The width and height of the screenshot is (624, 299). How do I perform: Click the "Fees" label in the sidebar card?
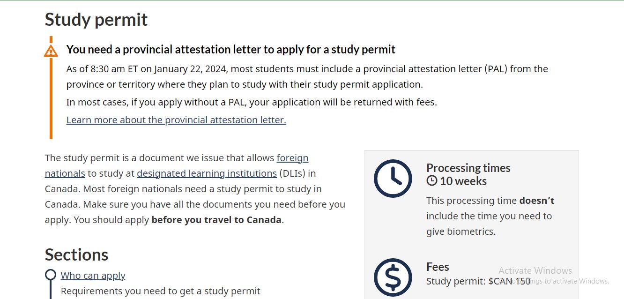[437, 267]
